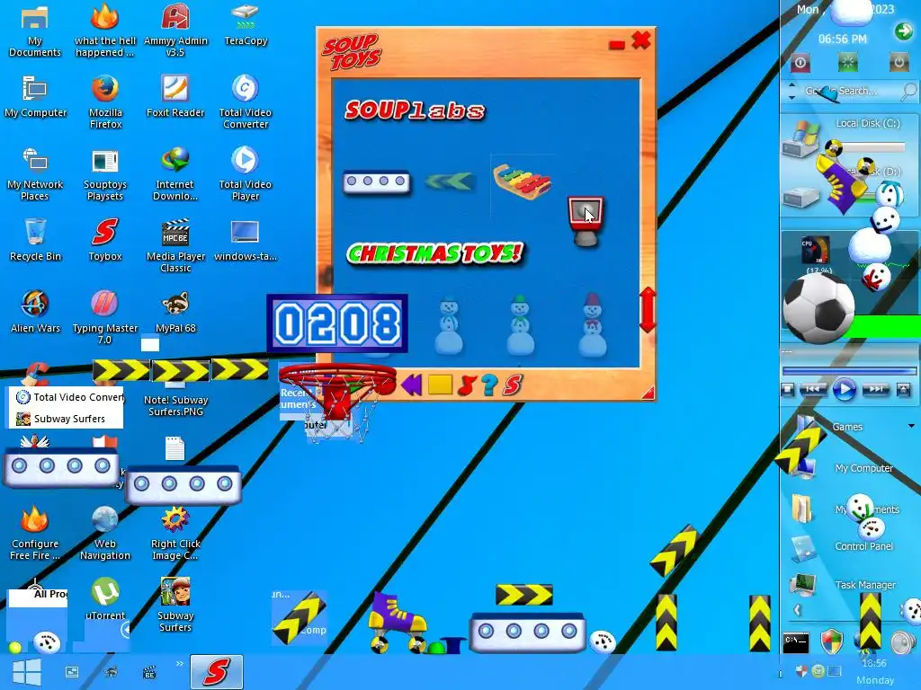Open Foxit Reader desktop icon
921x690 pixels.
[x=175, y=97]
